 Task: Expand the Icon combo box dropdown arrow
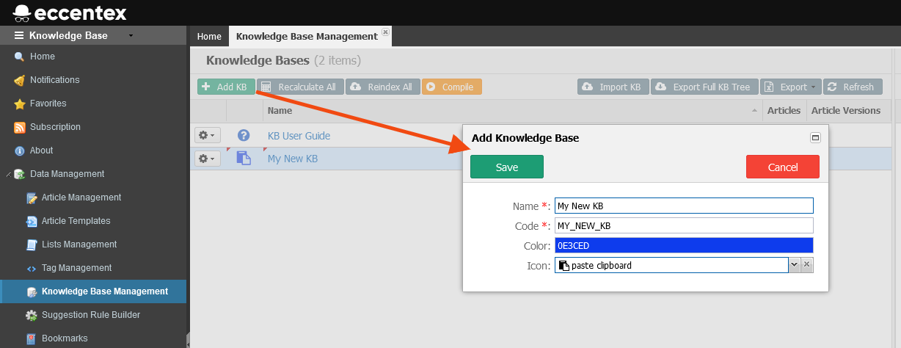[794, 265]
